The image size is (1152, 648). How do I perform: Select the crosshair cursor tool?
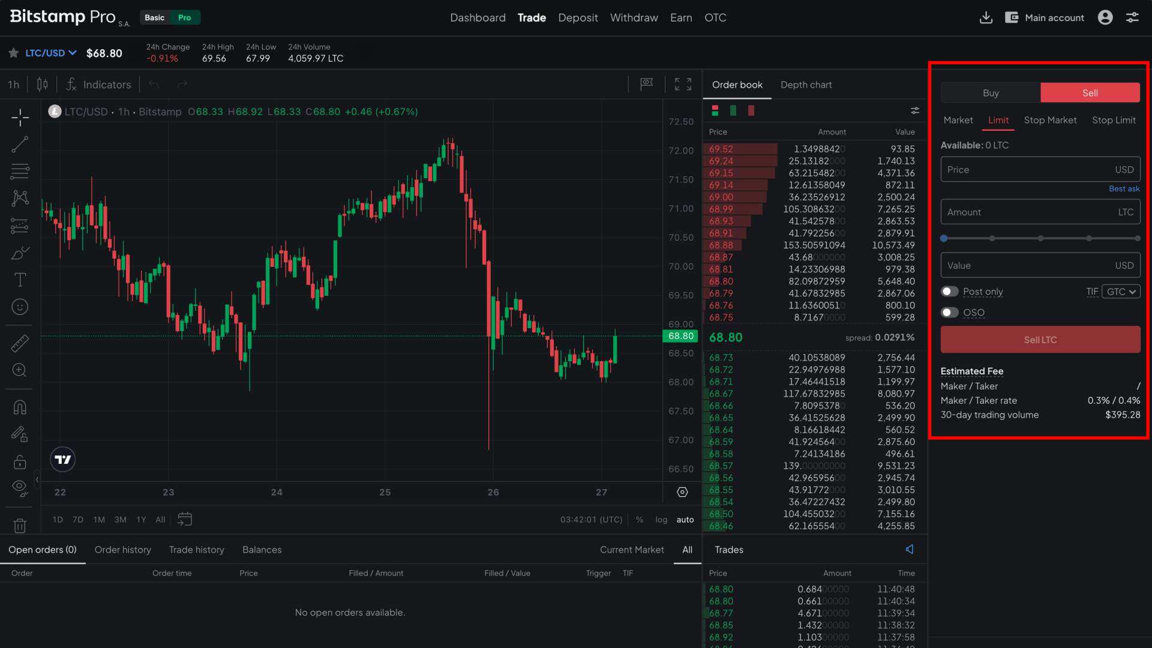tap(20, 117)
